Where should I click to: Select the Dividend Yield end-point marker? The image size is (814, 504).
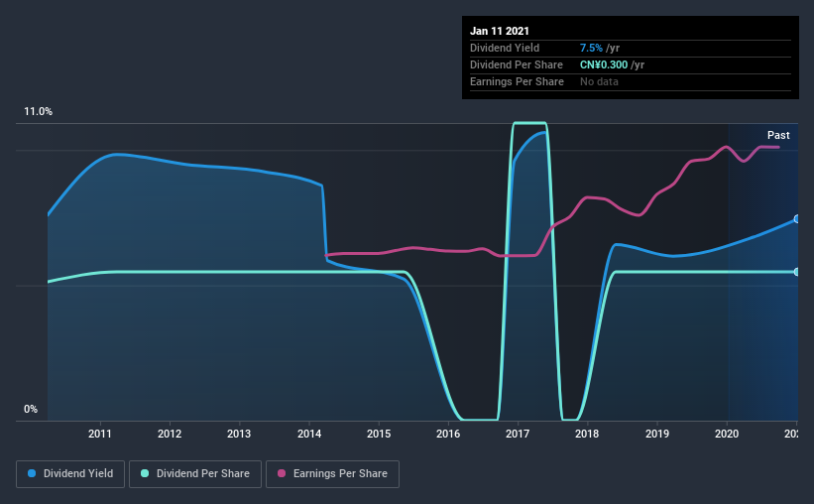[x=796, y=219]
